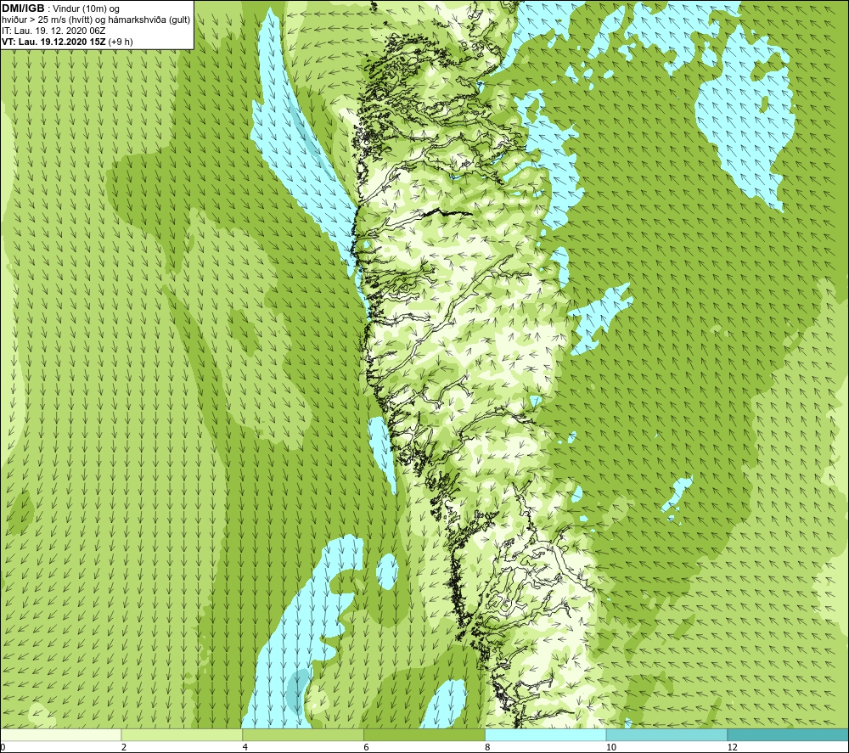849x753 pixels.
Task: Click the scale label '10'
Action: [x=611, y=747]
